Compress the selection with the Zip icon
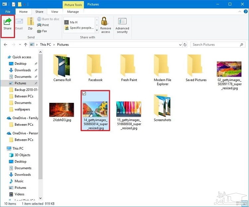 30,24
